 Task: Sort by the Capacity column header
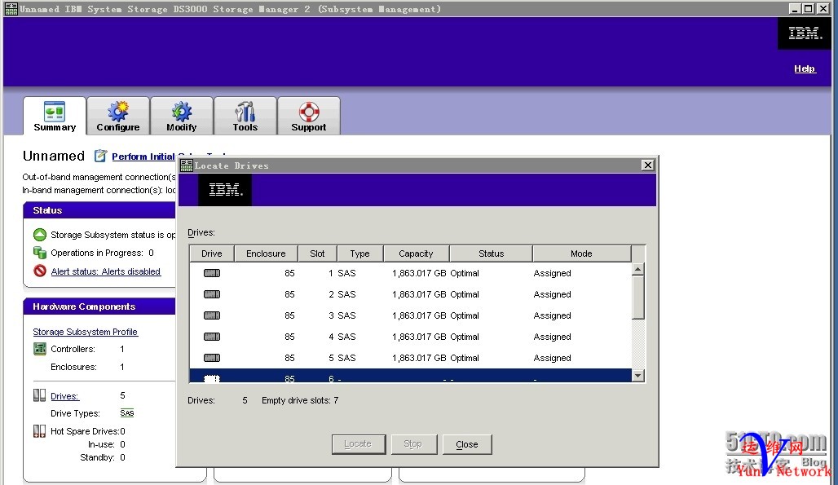[416, 254]
